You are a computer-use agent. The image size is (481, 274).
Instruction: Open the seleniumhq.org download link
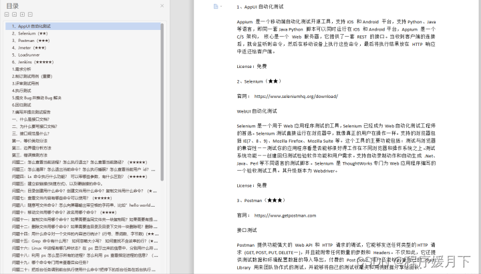296,97
